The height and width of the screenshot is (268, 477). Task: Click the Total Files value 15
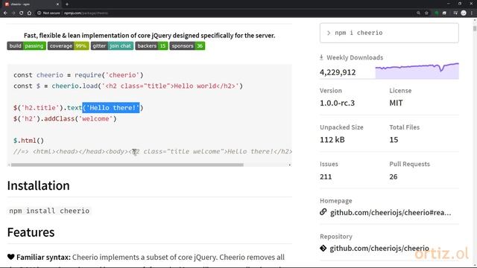[x=394, y=140]
